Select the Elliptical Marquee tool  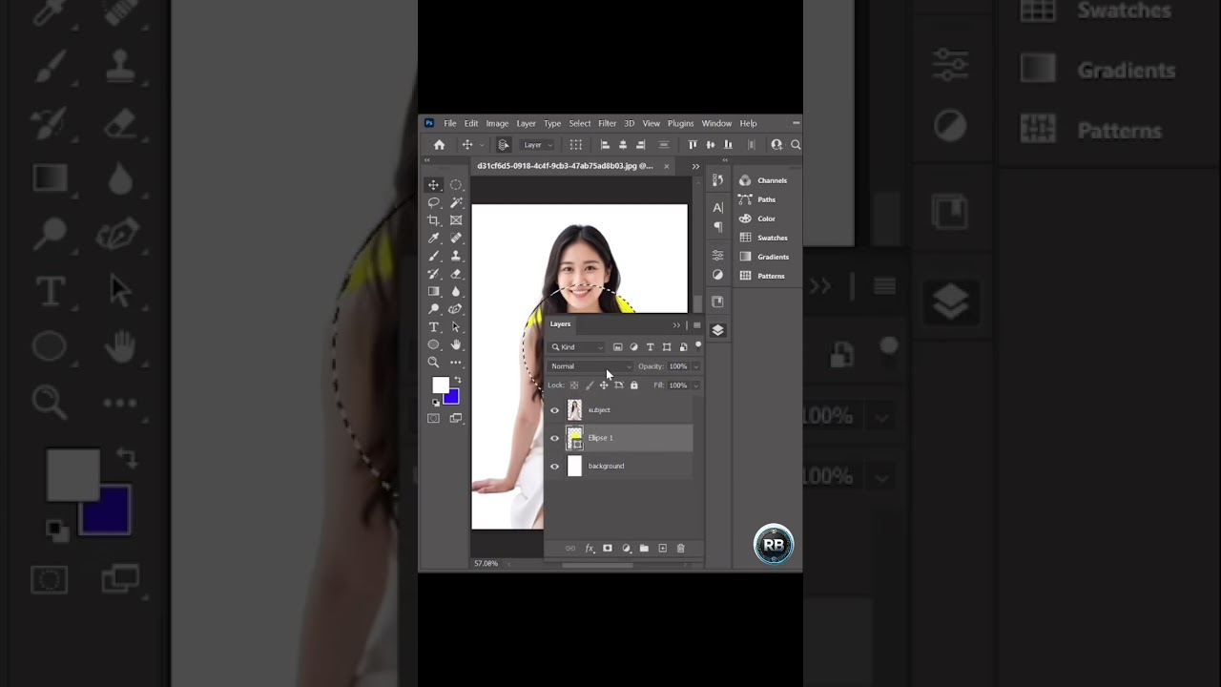coord(456,185)
